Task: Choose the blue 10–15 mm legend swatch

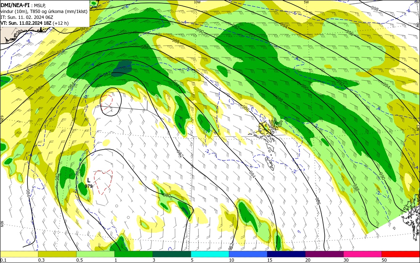Action: coord(248,254)
